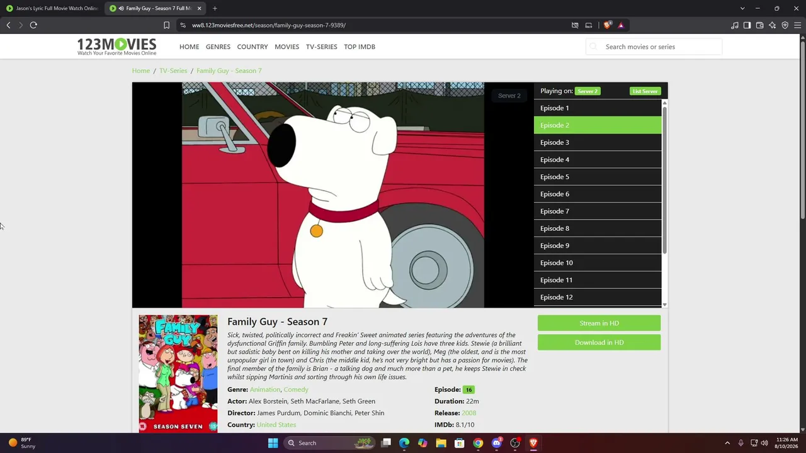
Task: Click the Family Guy - Season 7 breadcrumb
Action: click(x=229, y=70)
